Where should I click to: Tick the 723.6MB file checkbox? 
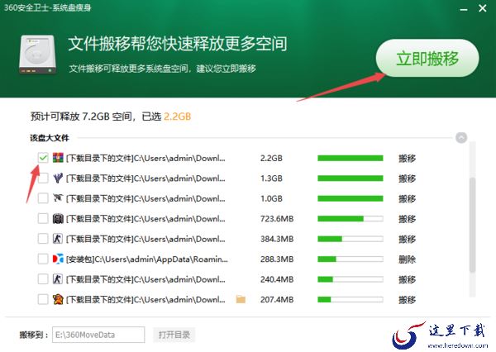click(x=43, y=218)
